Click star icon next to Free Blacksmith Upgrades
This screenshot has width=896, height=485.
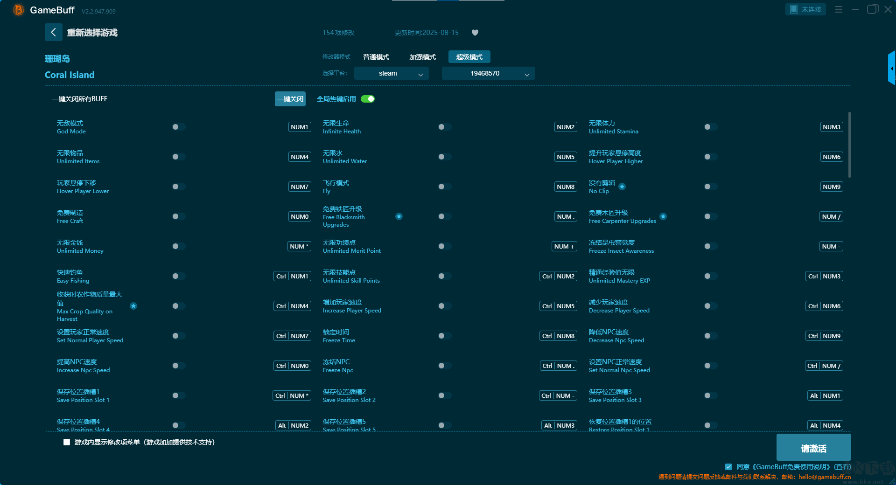(x=399, y=216)
